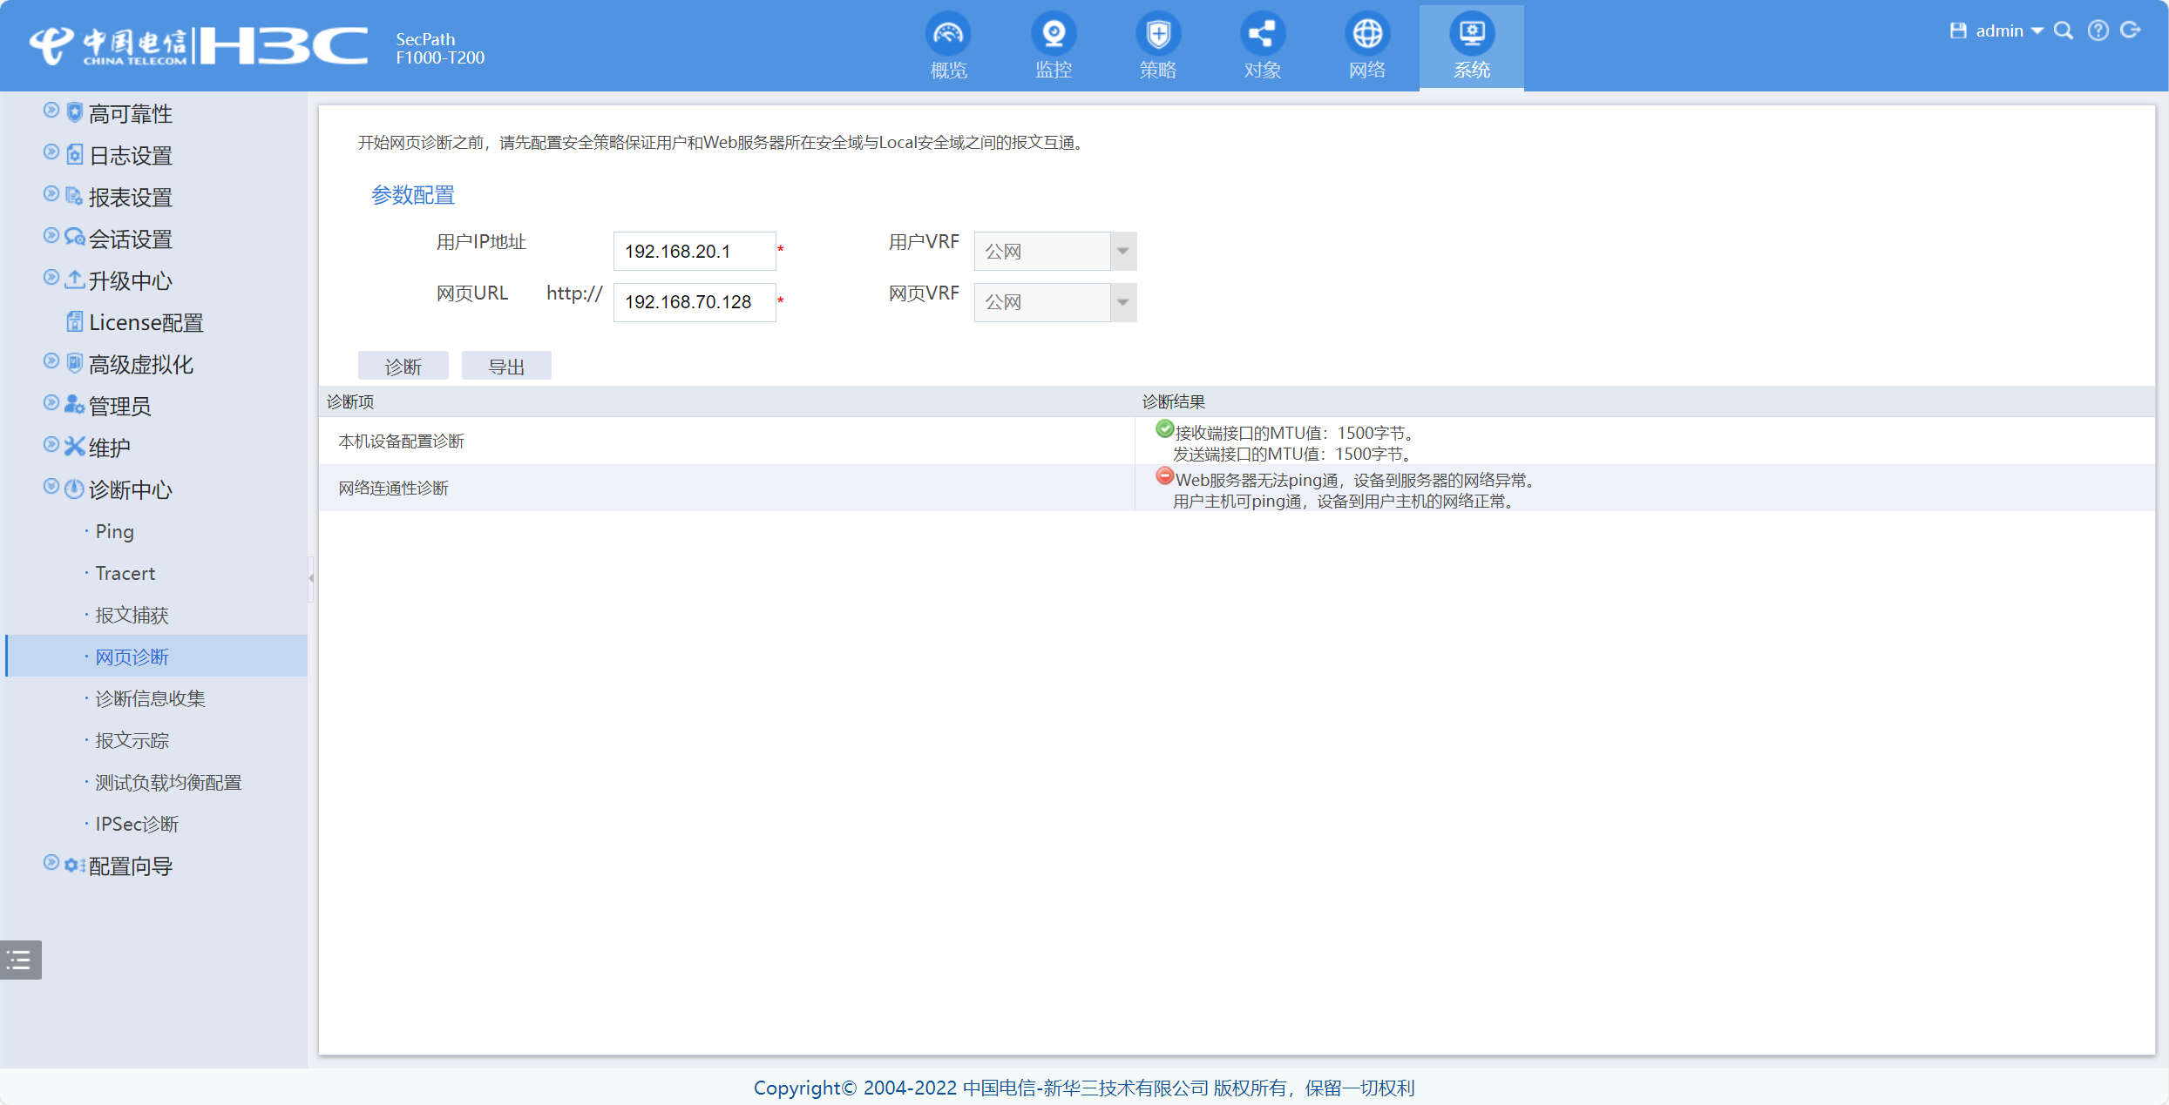Open the 网络 network globe icon

[x=1366, y=35]
